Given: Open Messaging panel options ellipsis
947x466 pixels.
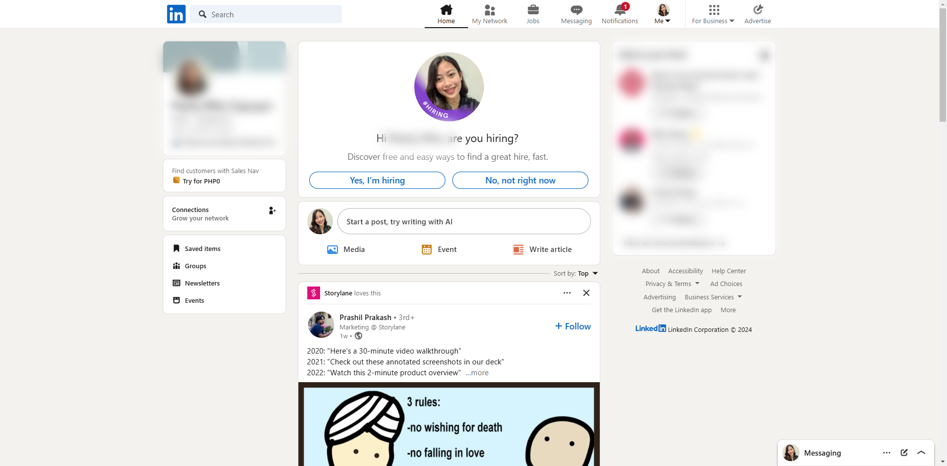Looking at the screenshot, I should 887,453.
